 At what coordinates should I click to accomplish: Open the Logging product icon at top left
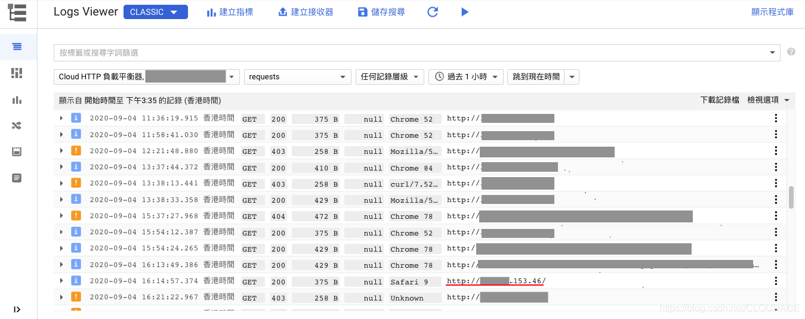coord(17,12)
